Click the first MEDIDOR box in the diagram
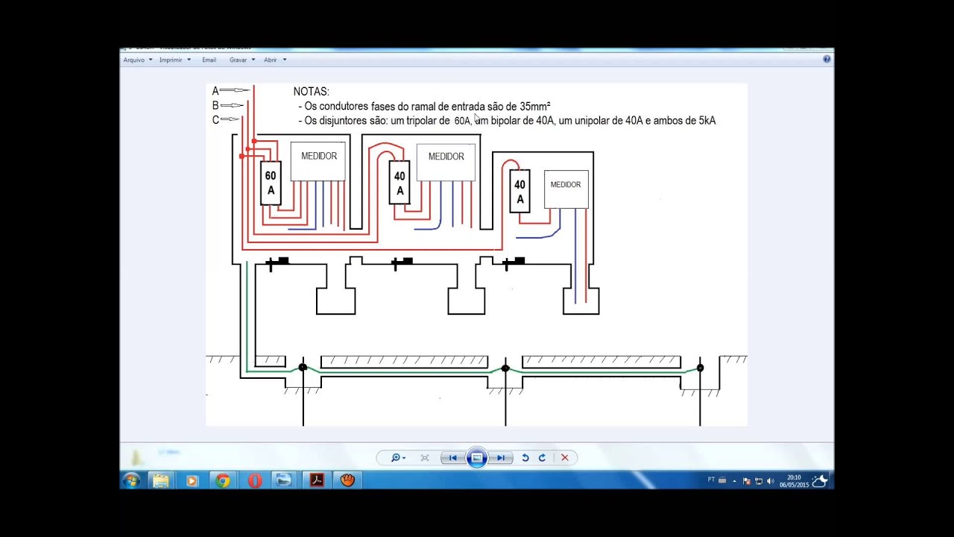Image resolution: width=954 pixels, height=537 pixels. point(318,161)
